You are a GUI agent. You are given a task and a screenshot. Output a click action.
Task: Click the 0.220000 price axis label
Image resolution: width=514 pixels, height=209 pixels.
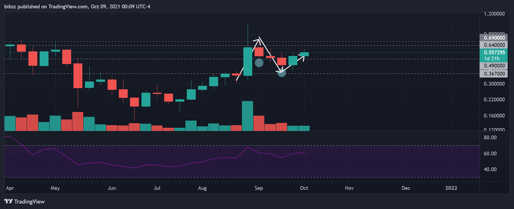click(x=494, y=100)
